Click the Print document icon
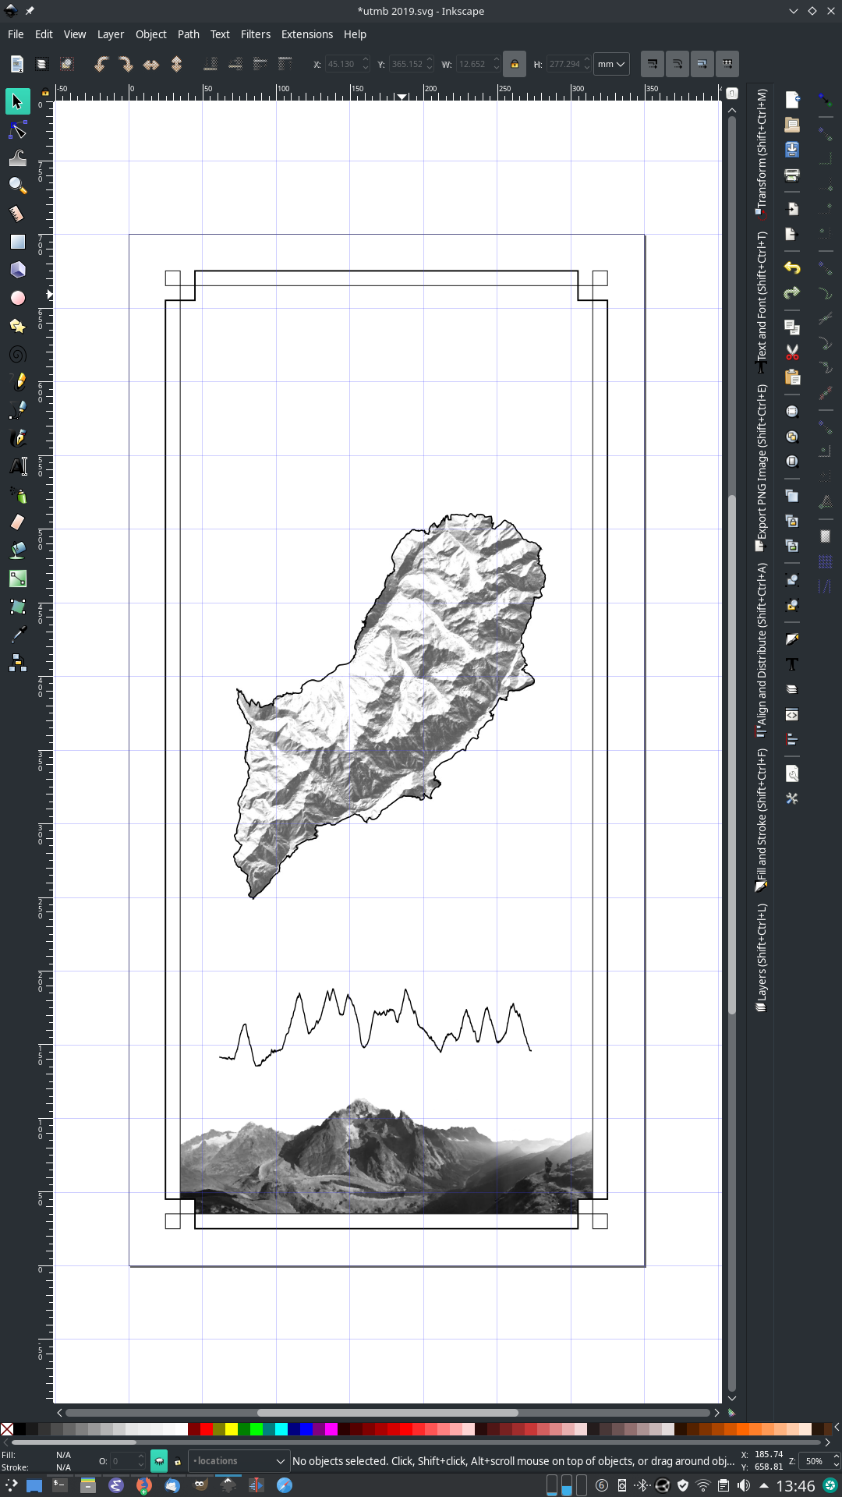The width and height of the screenshot is (842, 1497). (x=792, y=175)
